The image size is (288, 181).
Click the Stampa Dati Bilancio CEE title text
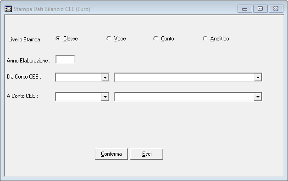coord(52,9)
